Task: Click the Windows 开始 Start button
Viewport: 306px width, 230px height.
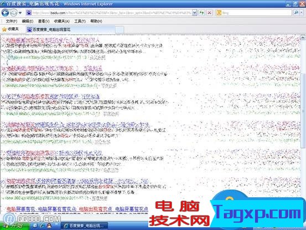Action: [14, 226]
